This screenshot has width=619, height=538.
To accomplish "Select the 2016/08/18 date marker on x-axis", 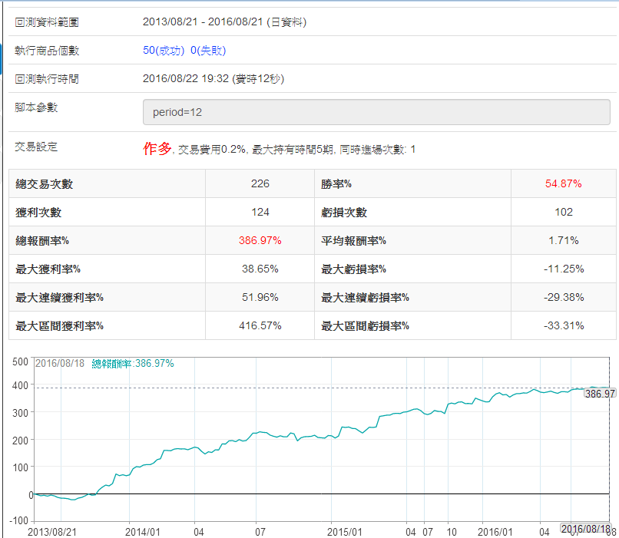I will coord(586,529).
